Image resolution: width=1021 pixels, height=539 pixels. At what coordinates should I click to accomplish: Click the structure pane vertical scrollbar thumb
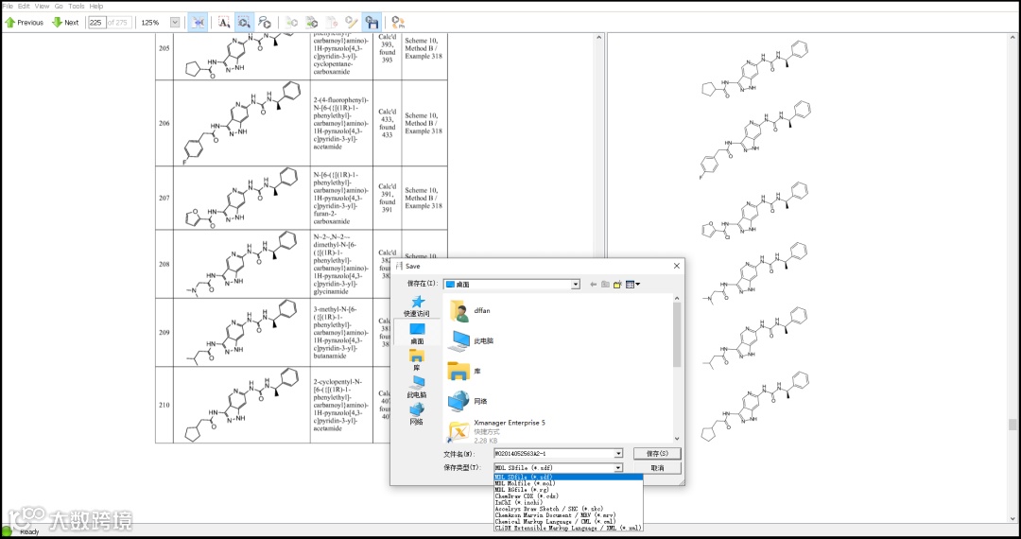click(1012, 425)
